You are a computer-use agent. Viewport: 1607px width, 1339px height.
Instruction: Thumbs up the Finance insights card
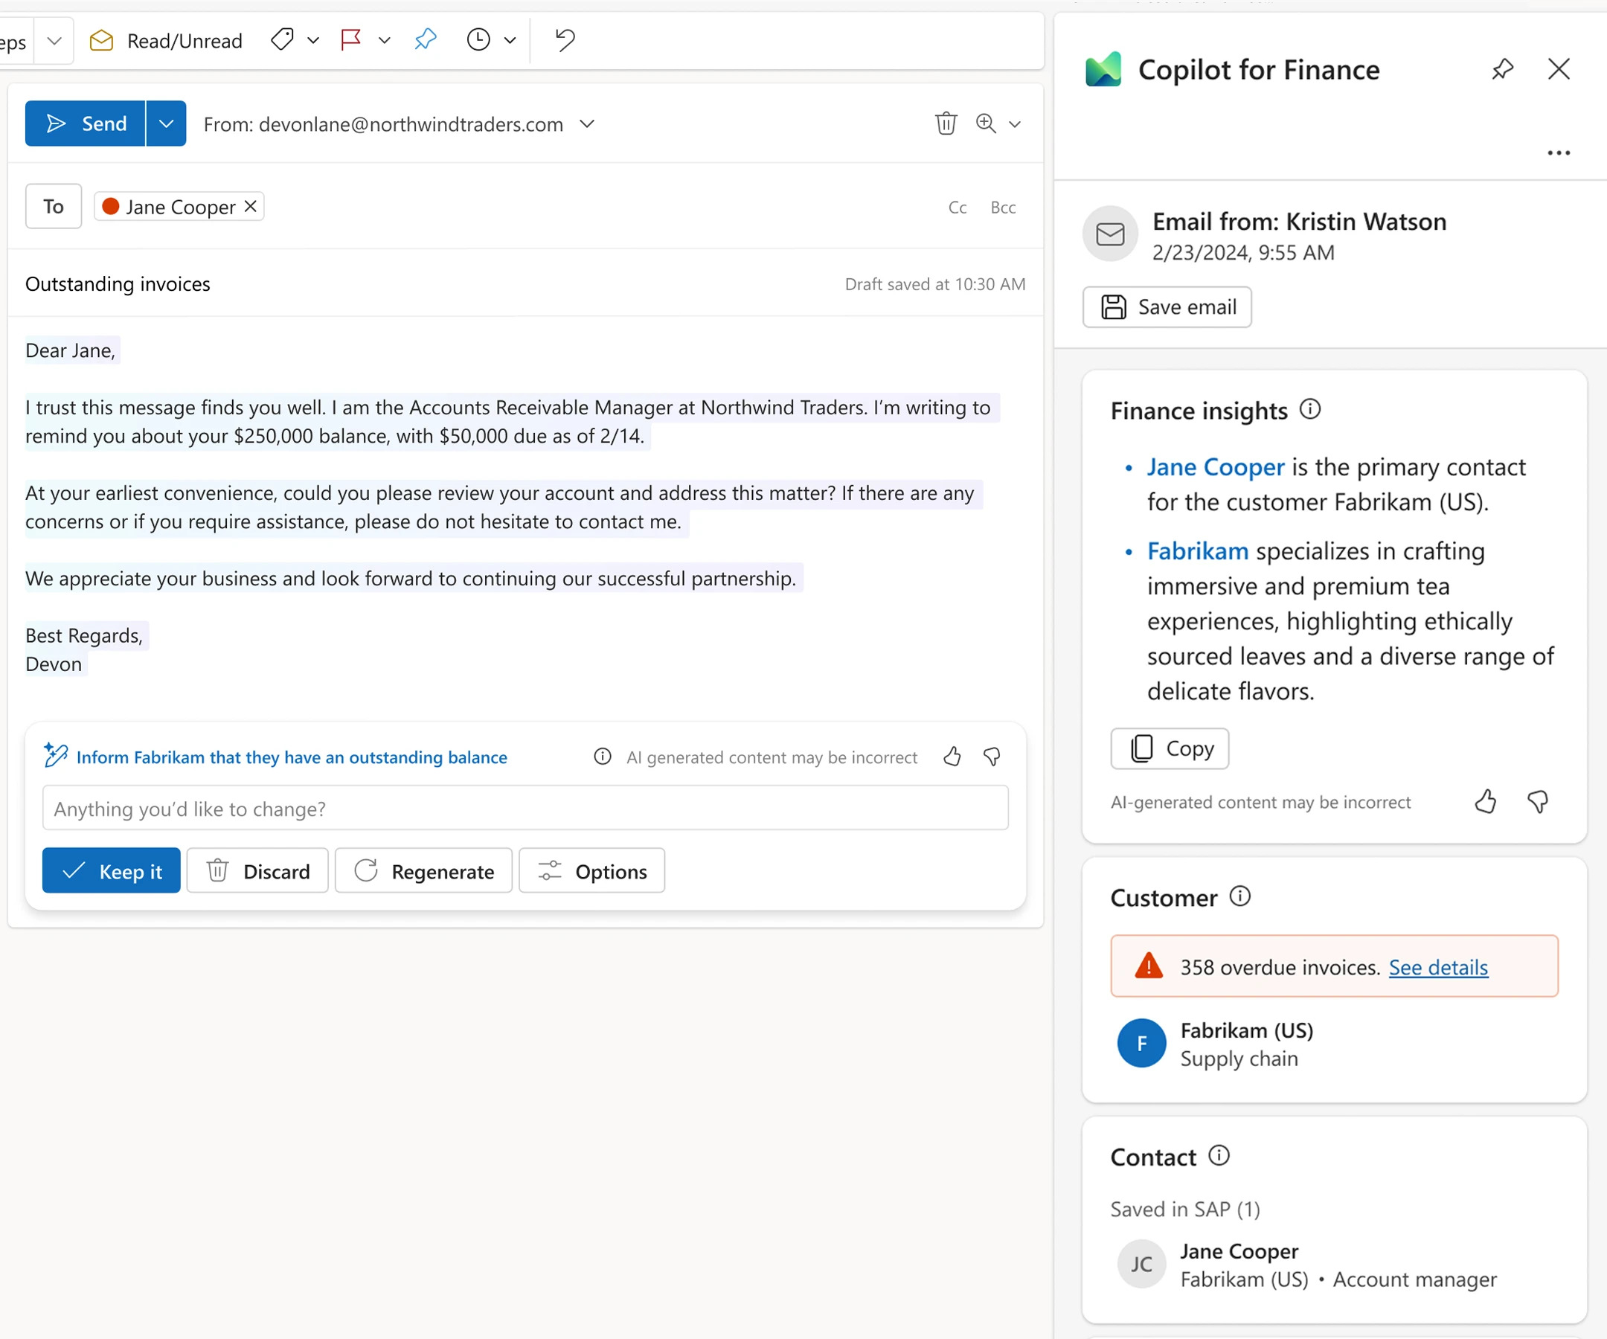pyautogui.click(x=1485, y=802)
